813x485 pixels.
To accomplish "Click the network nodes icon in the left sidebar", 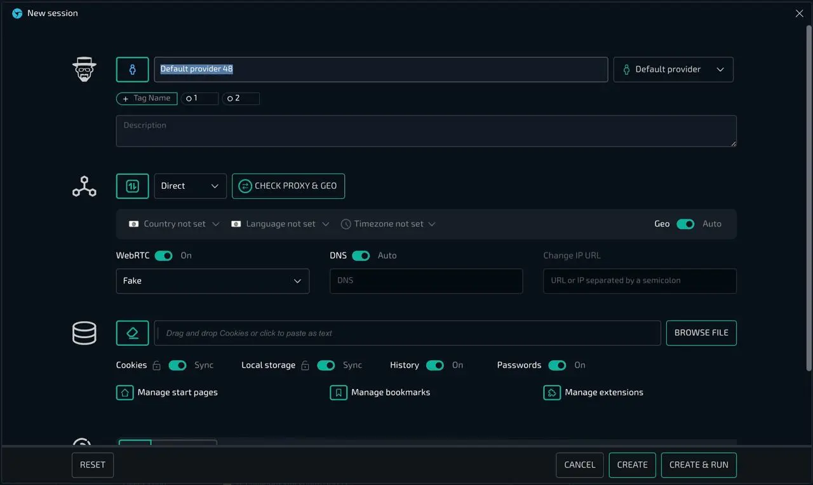I will (84, 186).
